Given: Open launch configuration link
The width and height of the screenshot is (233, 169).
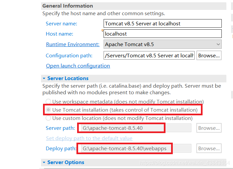Looking at the screenshot, I should tap(78, 66).
